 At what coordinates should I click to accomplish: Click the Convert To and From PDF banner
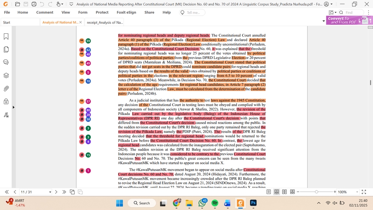pyautogui.click(x=344, y=20)
